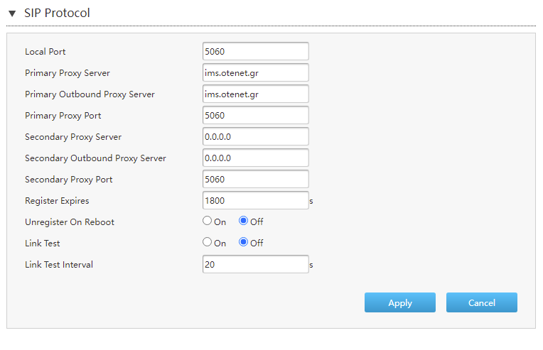Select Unregister On Reboot Off option

click(244, 221)
